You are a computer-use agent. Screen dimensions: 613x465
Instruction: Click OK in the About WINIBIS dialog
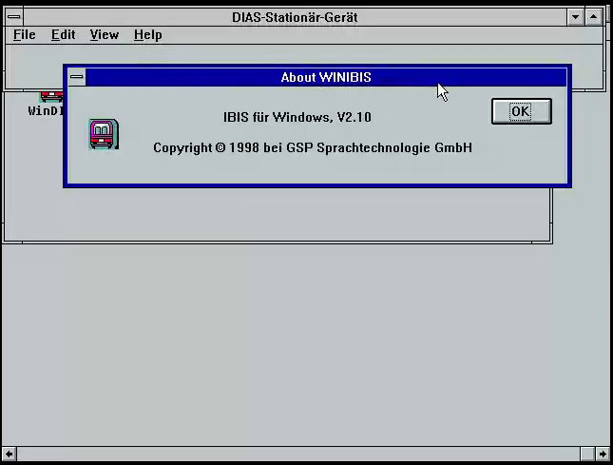[522, 111]
